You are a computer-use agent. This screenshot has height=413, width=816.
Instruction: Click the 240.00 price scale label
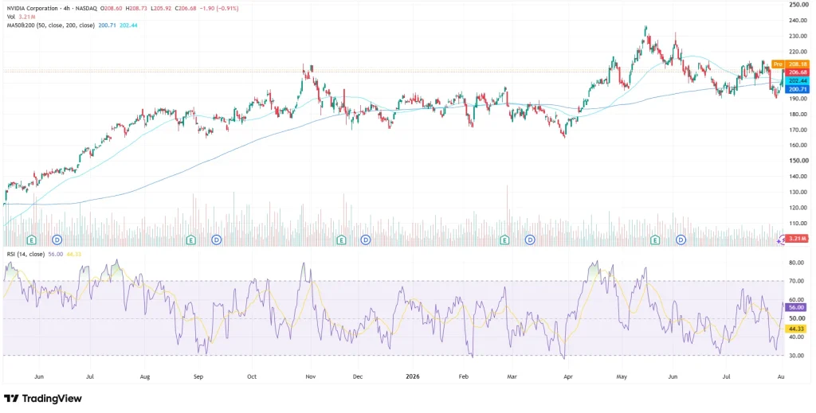[x=797, y=20]
